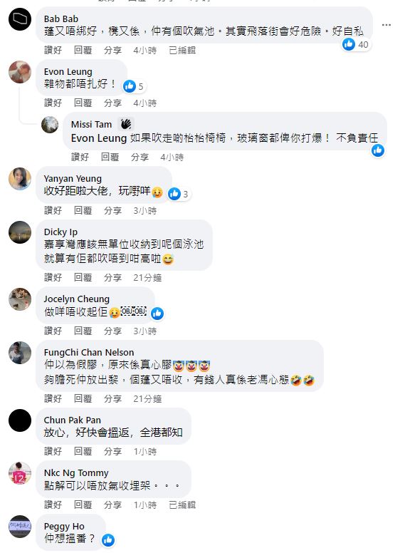Open the Evon Leung name link
The image size is (400, 553).
pos(68,71)
